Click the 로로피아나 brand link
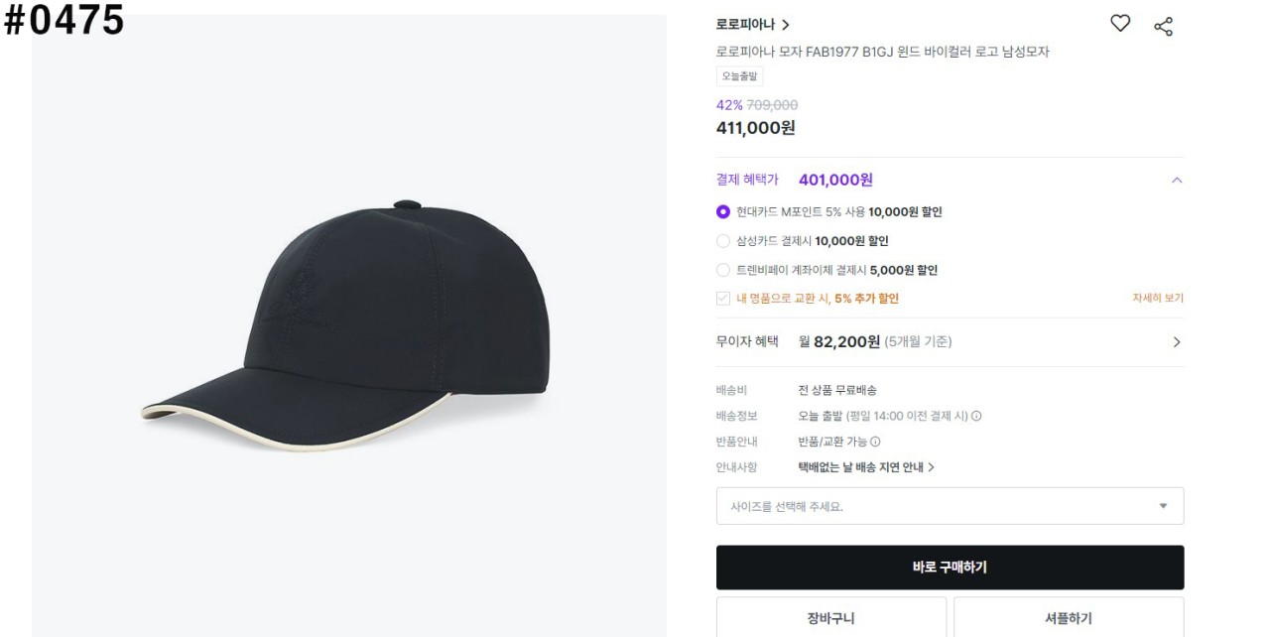Image resolution: width=1270 pixels, height=637 pixels. [x=745, y=25]
